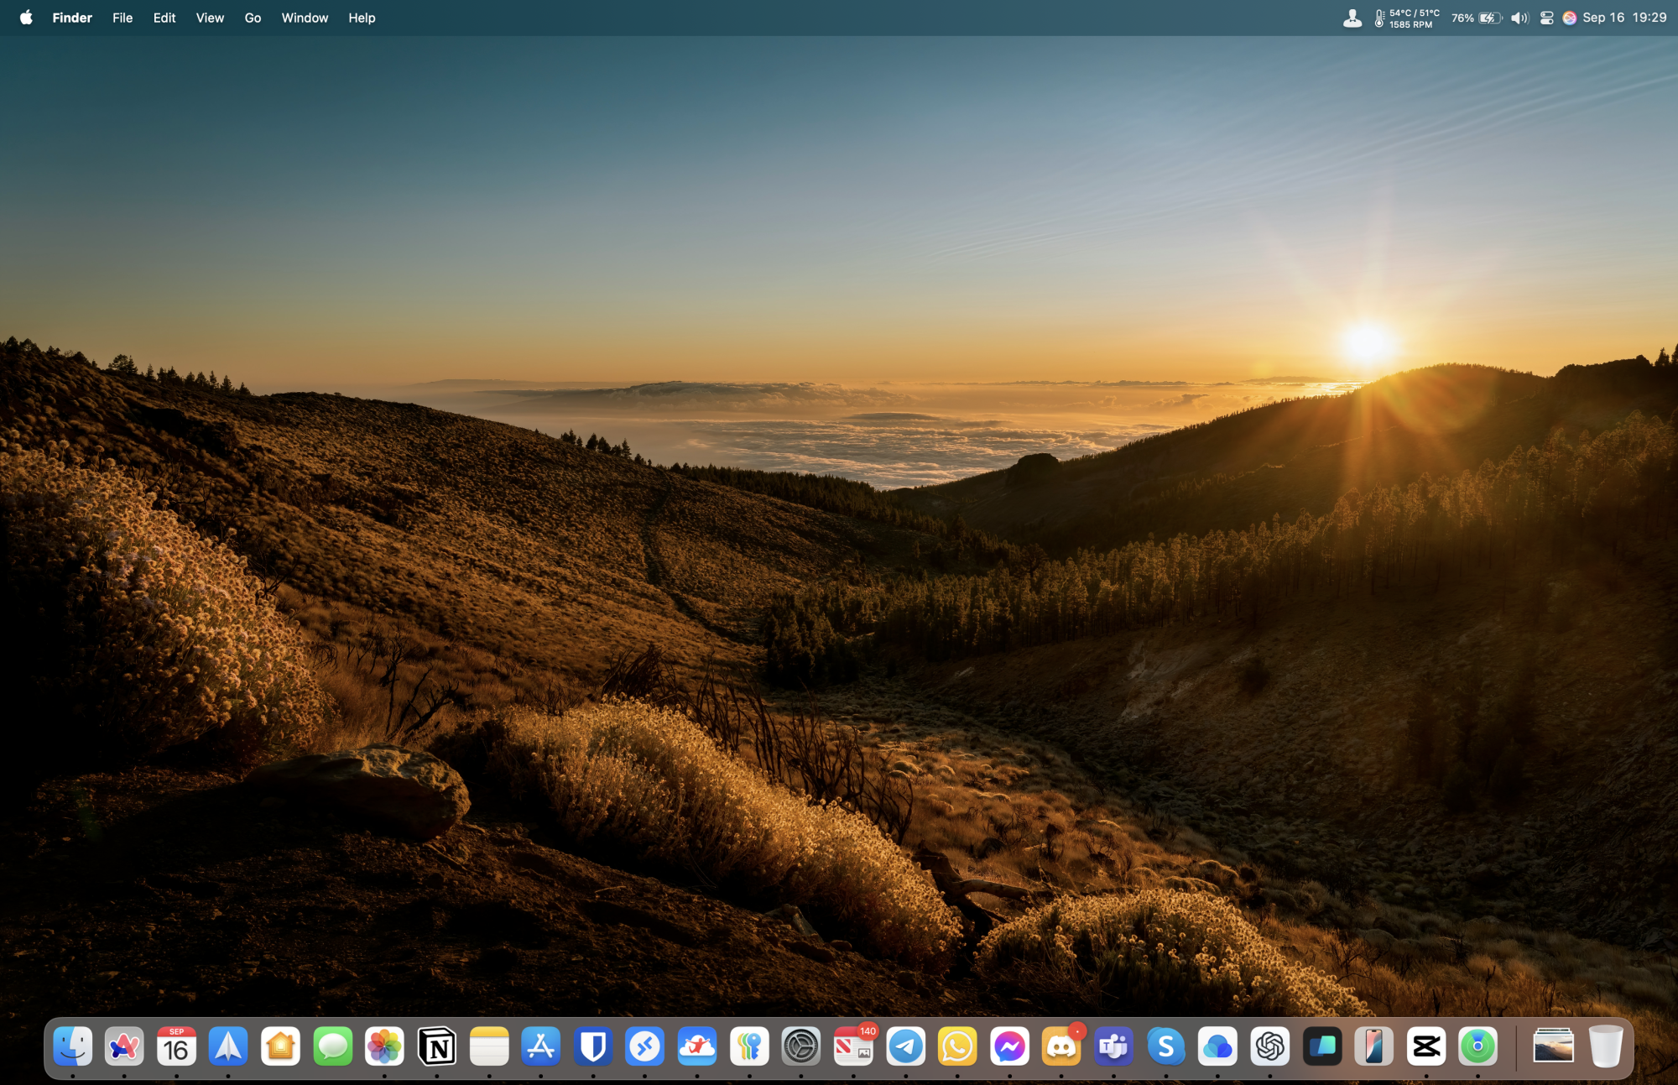This screenshot has height=1085, width=1678.
Task: Open the Photos app icon
Action: click(385, 1046)
